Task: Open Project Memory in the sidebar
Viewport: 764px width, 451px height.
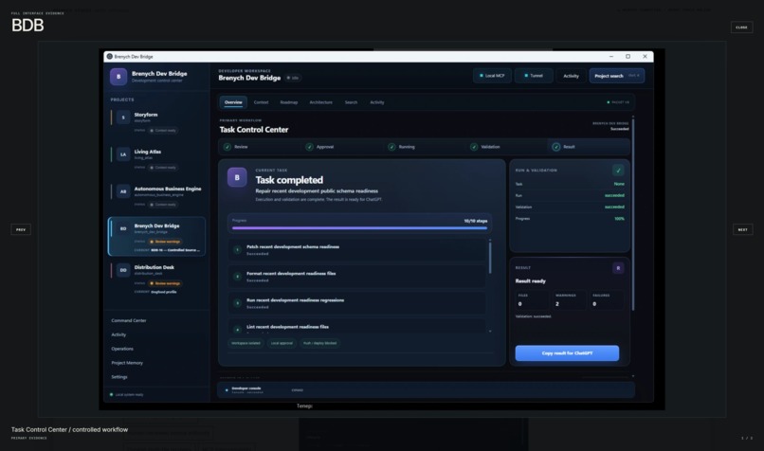Action: [127, 363]
